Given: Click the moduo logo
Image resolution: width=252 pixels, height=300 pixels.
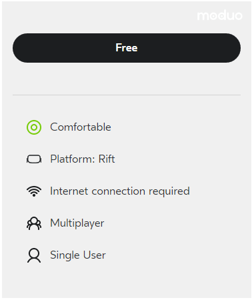Looking at the screenshot, I should tap(220, 15).
